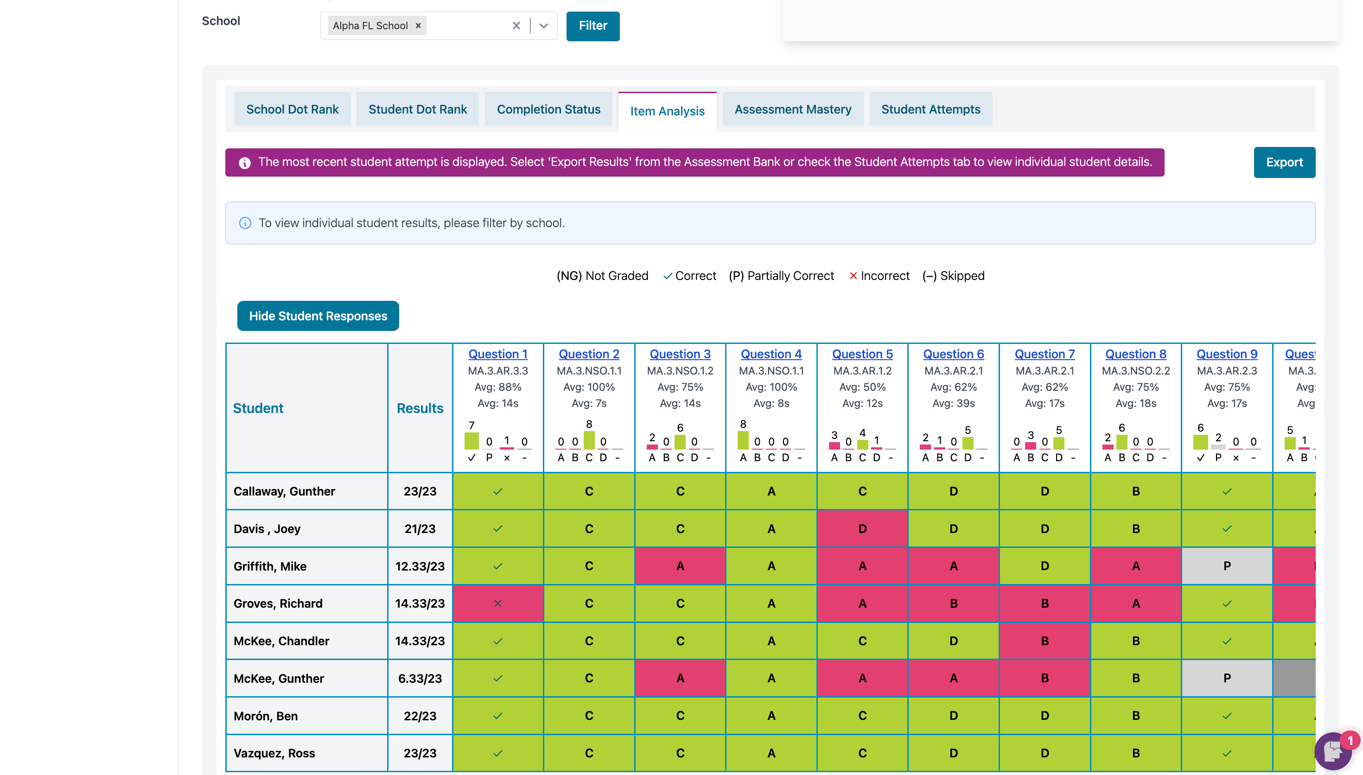Click Callaway, Gunther's checkmark in Question 1

pyautogui.click(x=497, y=491)
